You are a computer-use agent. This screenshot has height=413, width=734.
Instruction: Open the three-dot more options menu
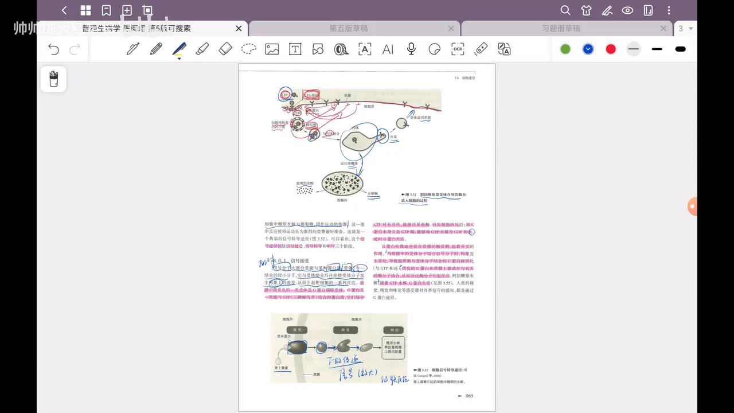pyautogui.click(x=669, y=10)
